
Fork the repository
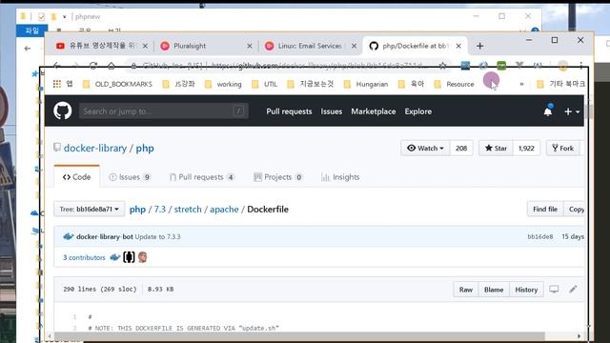coord(563,149)
